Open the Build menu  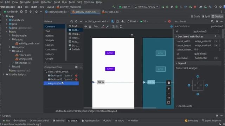pyautogui.click(x=57, y=2)
